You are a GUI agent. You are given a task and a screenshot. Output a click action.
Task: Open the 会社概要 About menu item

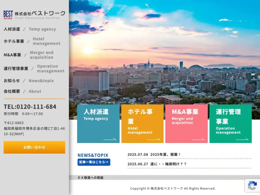point(22,91)
